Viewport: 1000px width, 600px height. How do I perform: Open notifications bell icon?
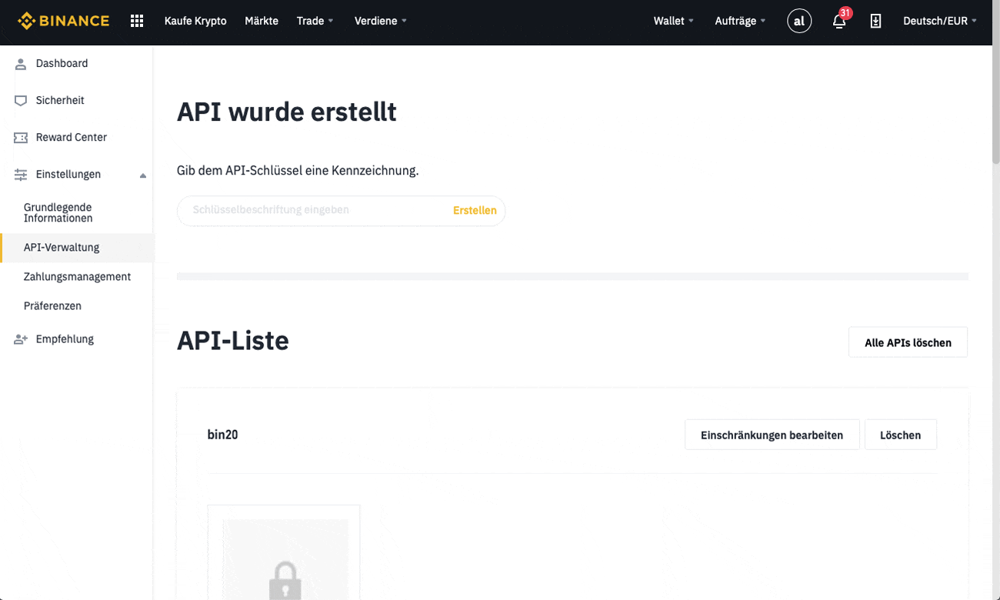pyautogui.click(x=839, y=22)
